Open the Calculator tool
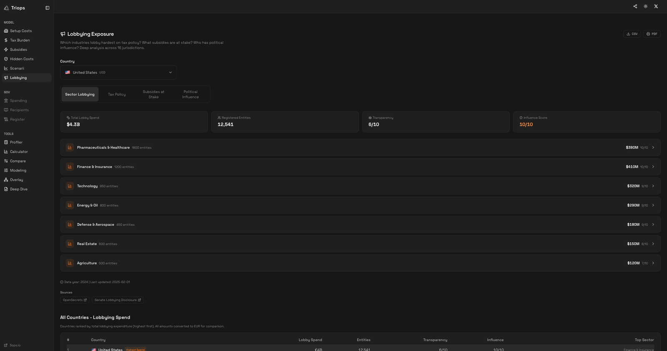This screenshot has height=351, width=667. pyautogui.click(x=19, y=152)
